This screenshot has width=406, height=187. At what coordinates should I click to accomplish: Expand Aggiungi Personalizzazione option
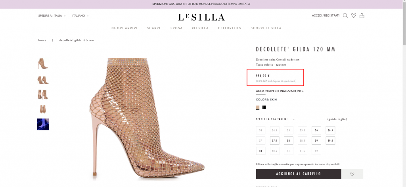pos(280,91)
